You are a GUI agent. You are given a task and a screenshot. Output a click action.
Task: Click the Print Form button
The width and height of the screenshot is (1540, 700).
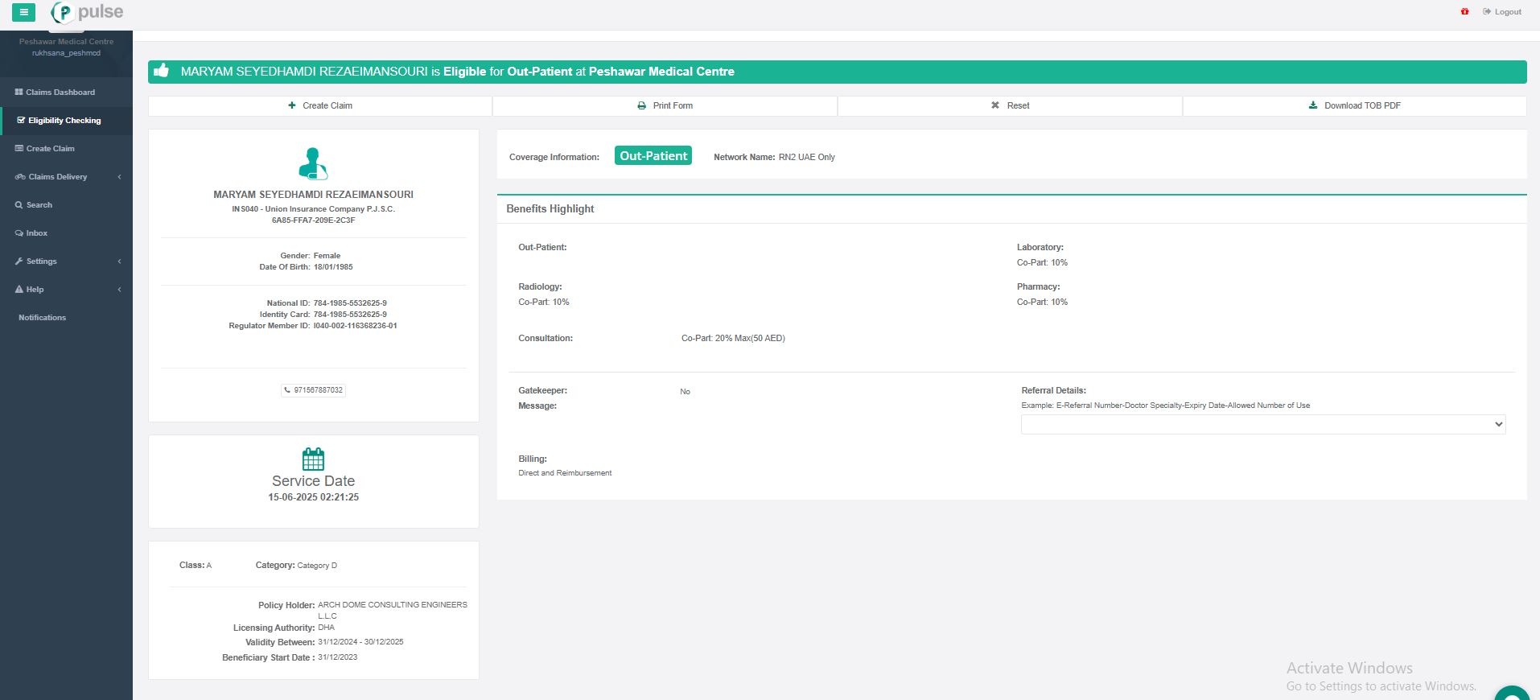coord(665,105)
